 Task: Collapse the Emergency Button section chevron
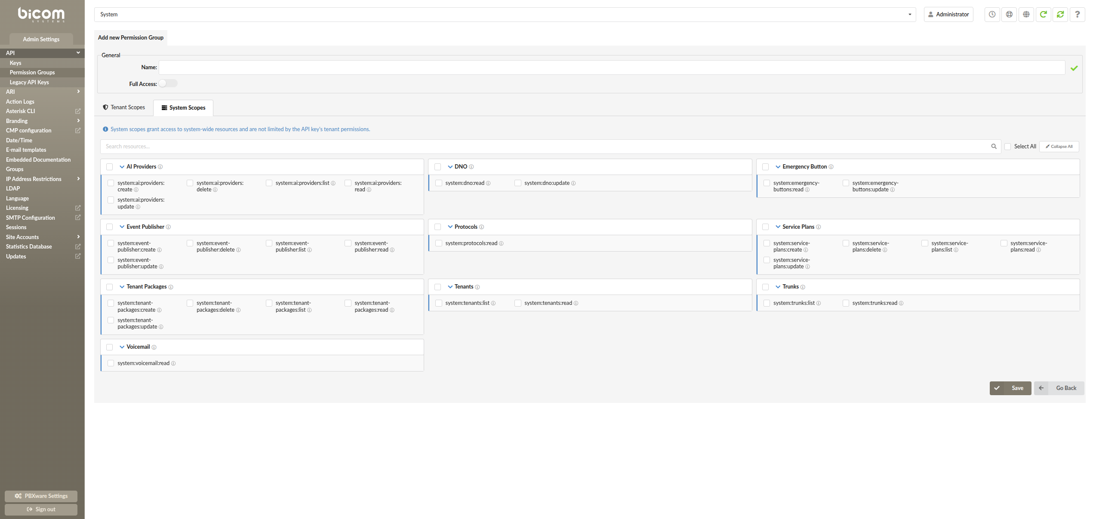pos(778,167)
